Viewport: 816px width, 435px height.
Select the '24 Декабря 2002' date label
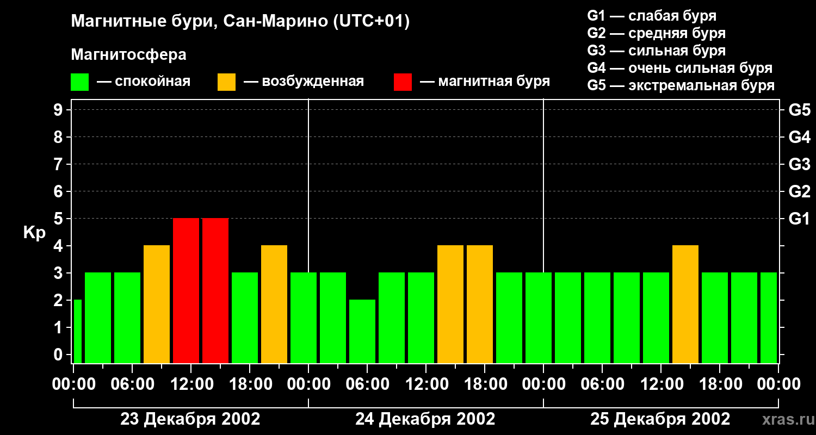click(425, 419)
